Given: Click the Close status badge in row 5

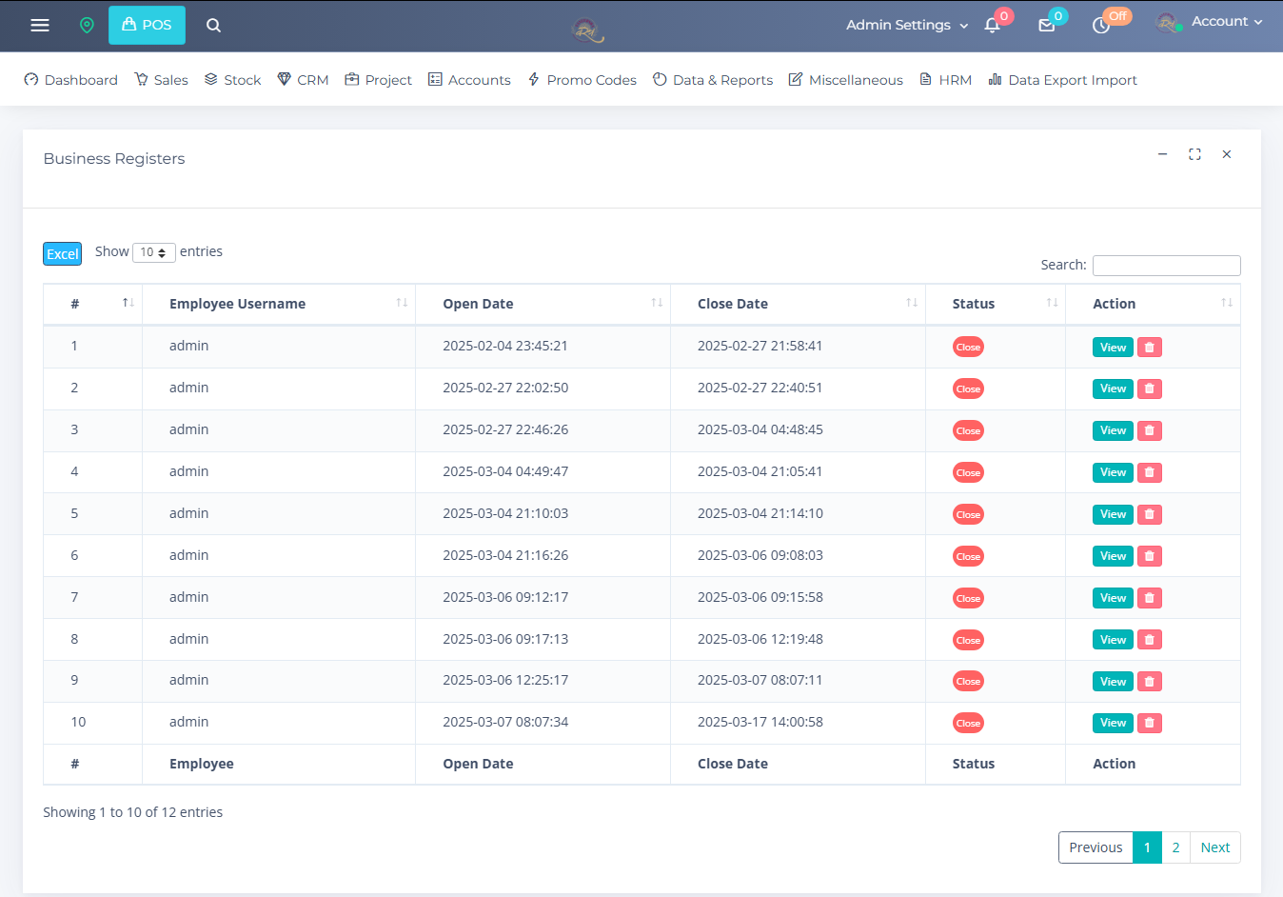Looking at the screenshot, I should click(968, 514).
